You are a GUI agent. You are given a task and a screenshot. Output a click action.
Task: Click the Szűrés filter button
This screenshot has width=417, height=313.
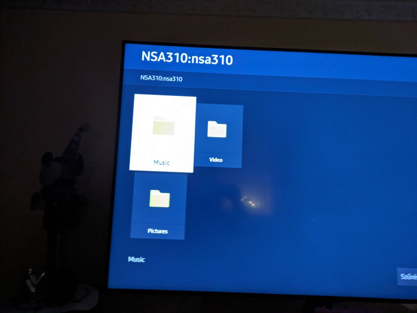pos(407,277)
